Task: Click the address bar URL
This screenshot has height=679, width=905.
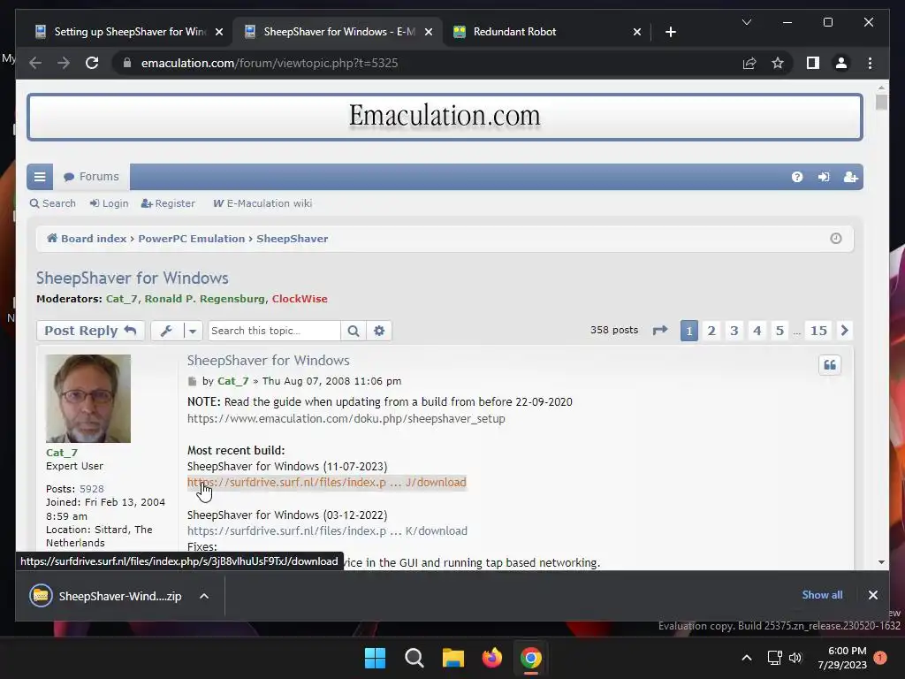Action: (270, 63)
